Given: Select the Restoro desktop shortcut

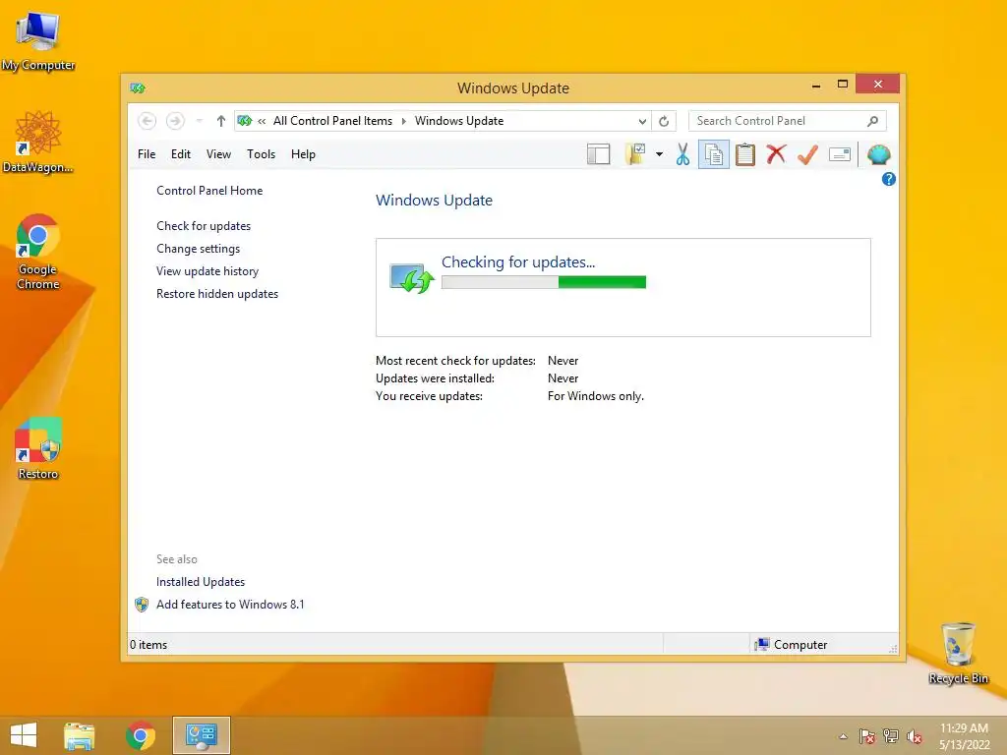Looking at the screenshot, I should [38, 448].
